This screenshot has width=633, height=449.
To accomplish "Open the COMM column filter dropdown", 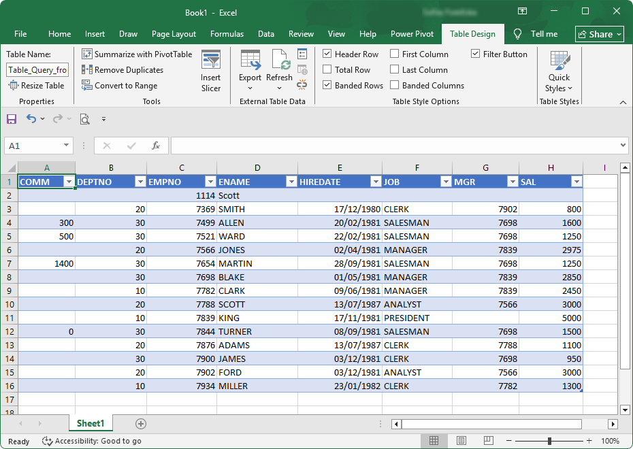I will (69, 182).
